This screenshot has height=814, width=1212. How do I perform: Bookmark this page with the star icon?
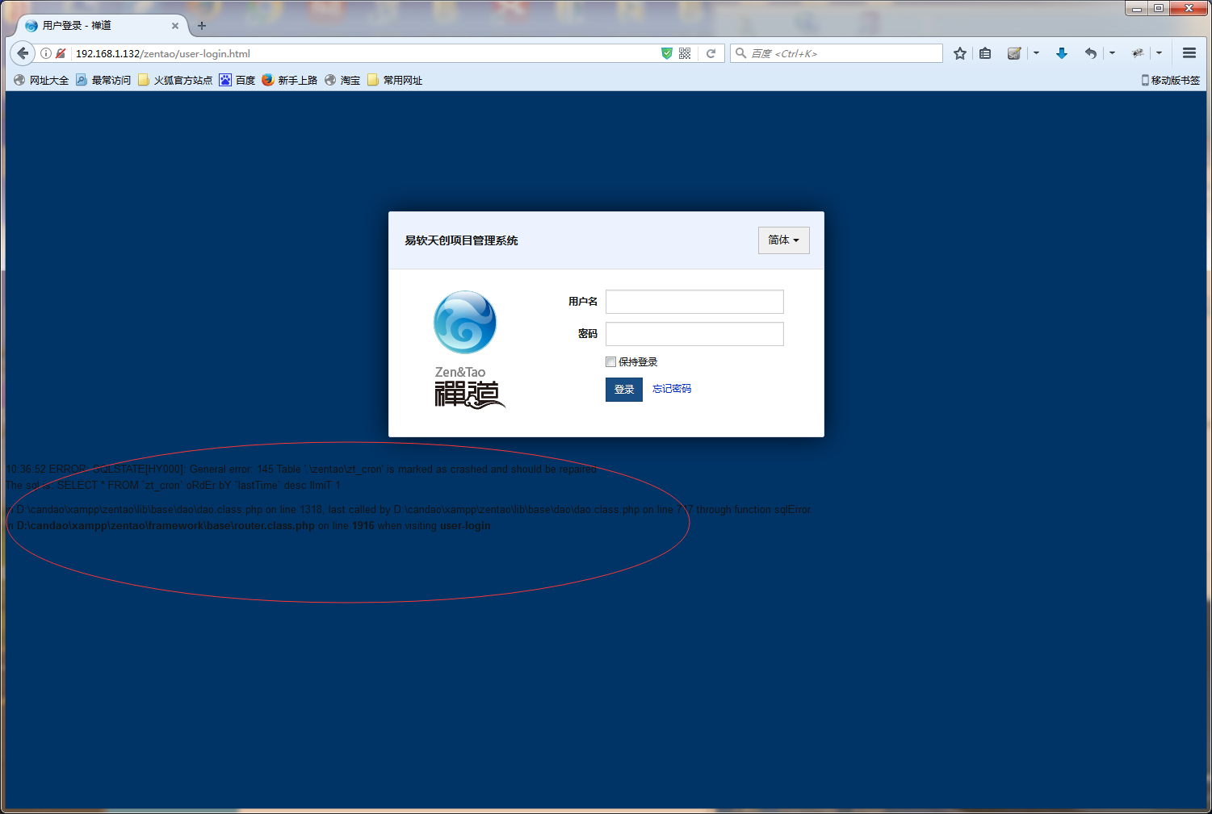tap(960, 53)
